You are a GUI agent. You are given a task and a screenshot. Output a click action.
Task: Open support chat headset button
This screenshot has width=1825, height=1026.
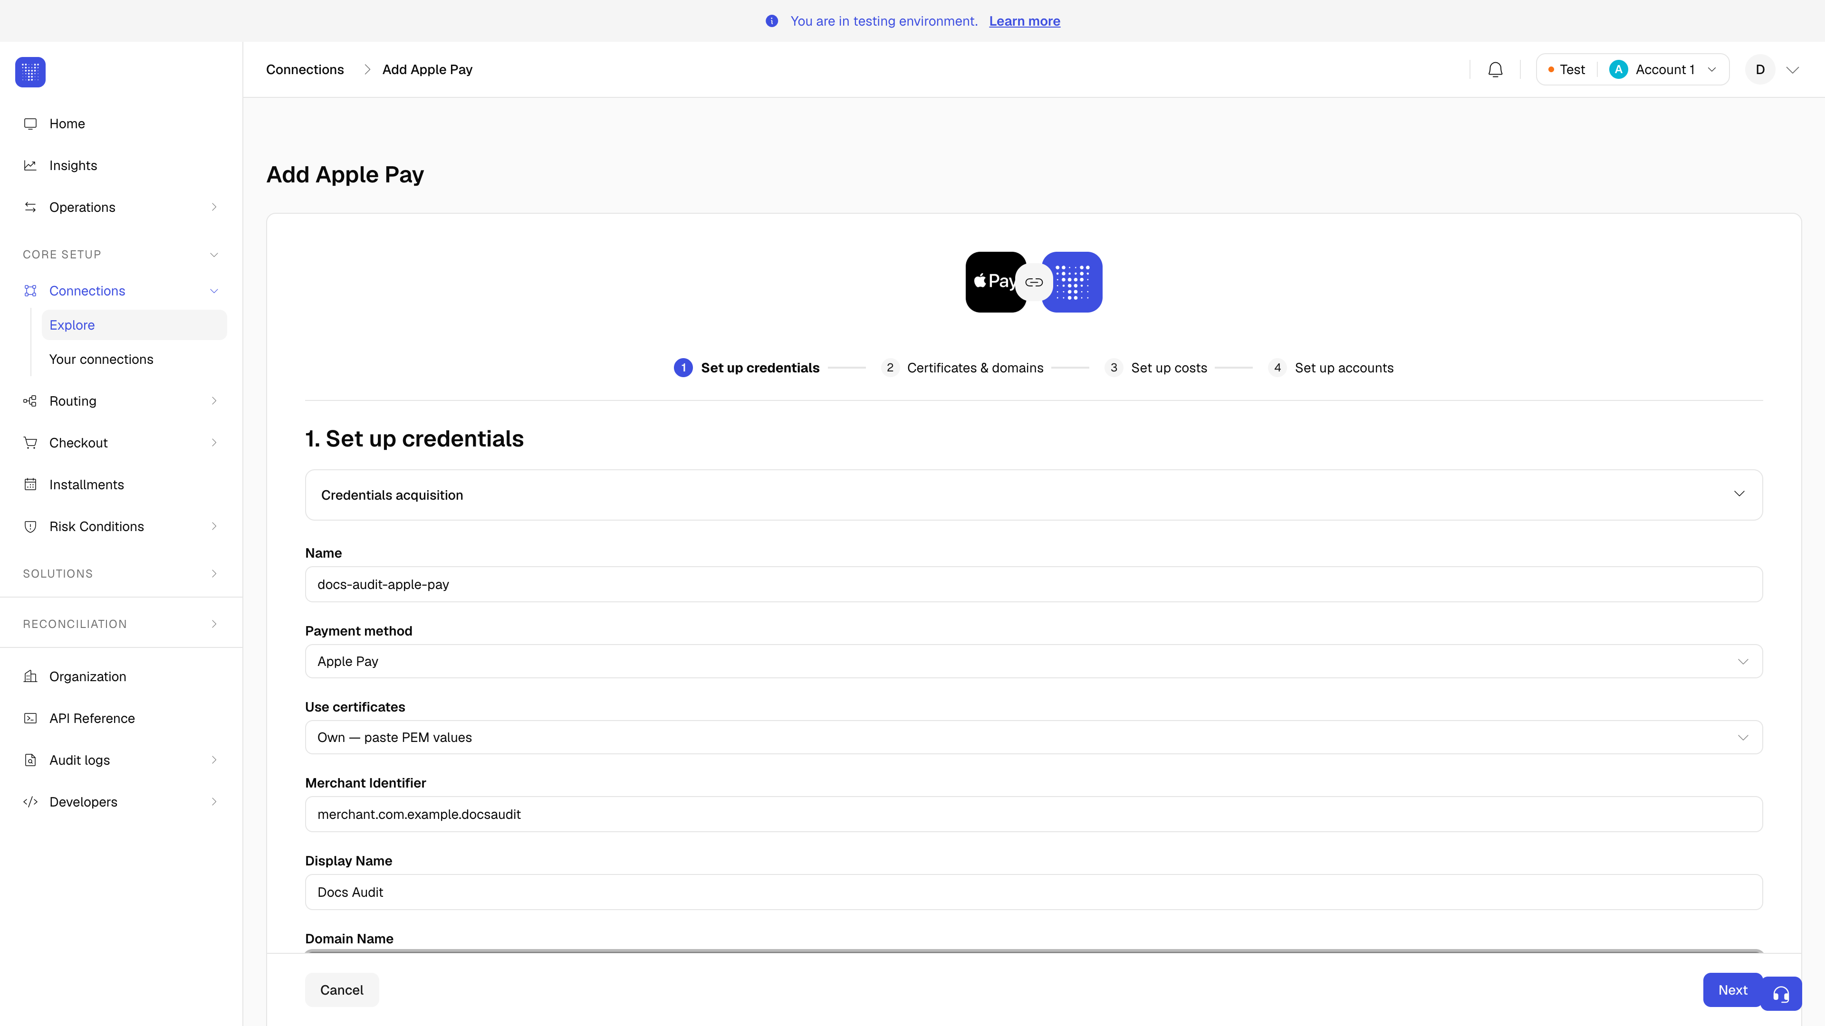coord(1781,994)
